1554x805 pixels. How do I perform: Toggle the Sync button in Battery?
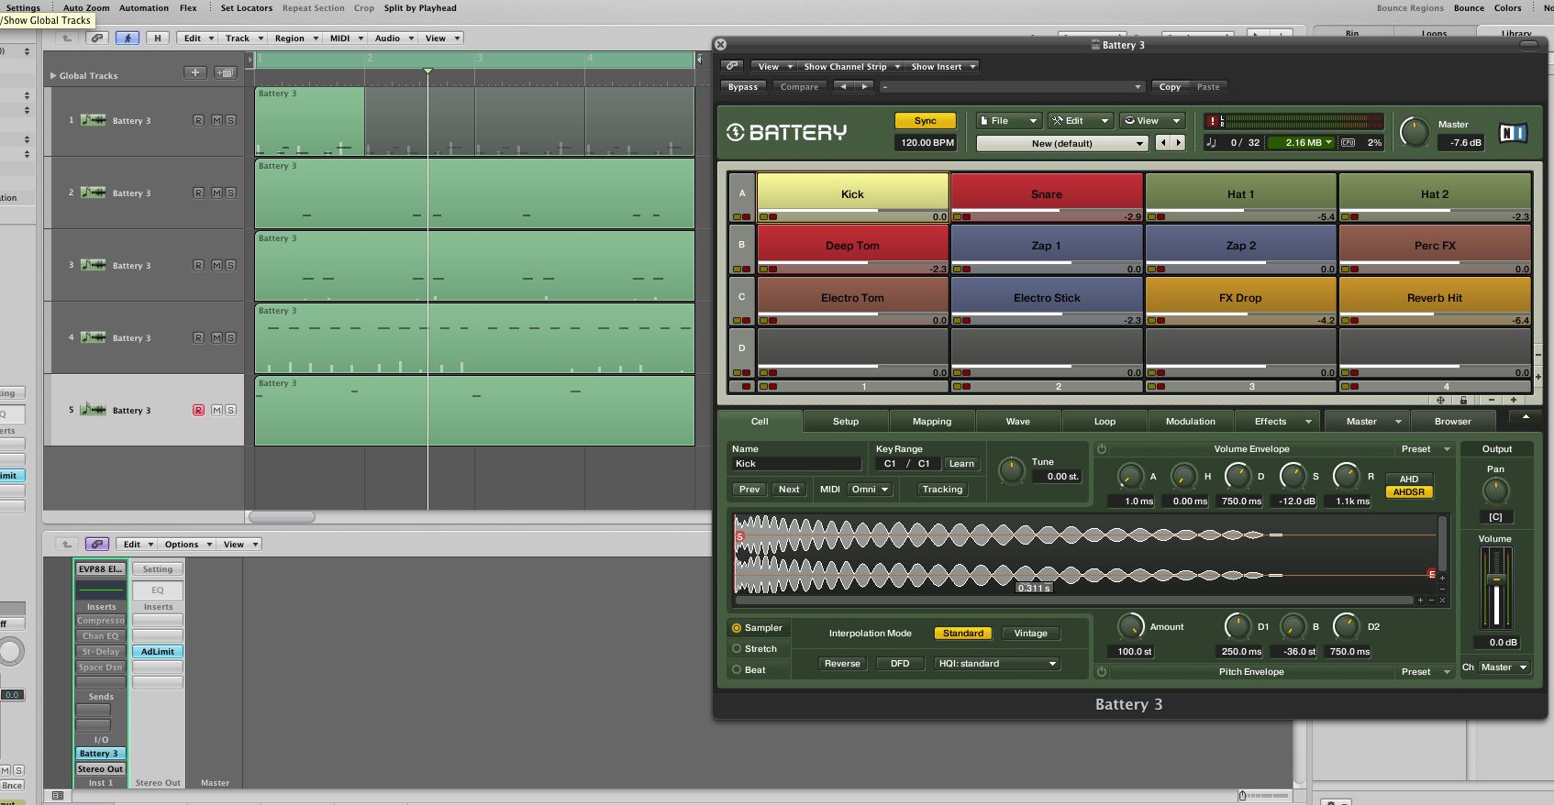point(926,121)
